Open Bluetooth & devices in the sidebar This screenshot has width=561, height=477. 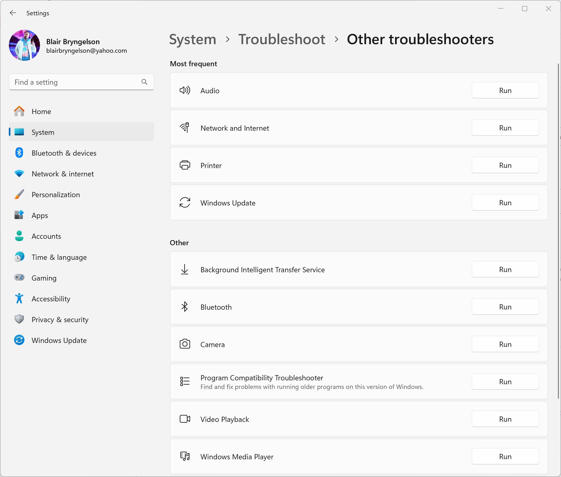[x=64, y=153]
